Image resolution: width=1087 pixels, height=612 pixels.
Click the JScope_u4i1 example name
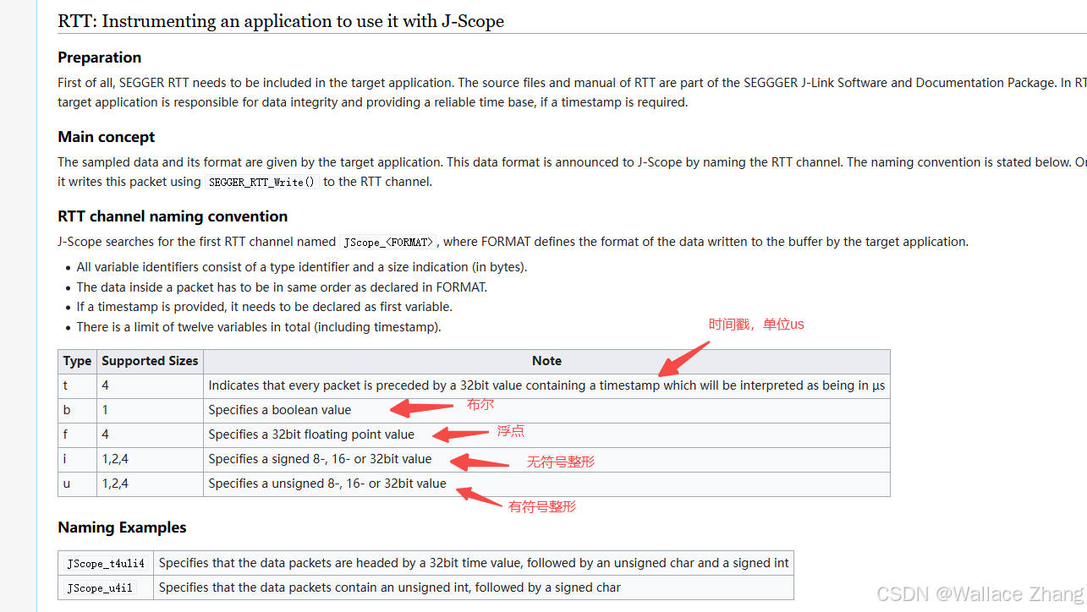(99, 587)
